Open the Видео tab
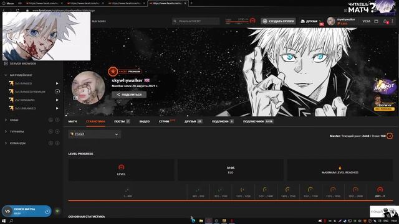The image size is (399, 224). 144,121
